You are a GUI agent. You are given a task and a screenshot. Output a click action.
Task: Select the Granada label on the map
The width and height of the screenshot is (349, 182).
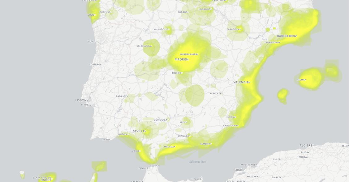pyautogui.click(x=183, y=136)
